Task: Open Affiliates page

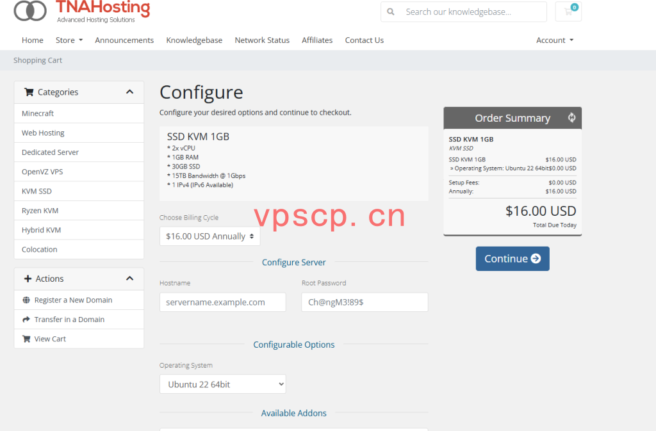Action: (317, 40)
